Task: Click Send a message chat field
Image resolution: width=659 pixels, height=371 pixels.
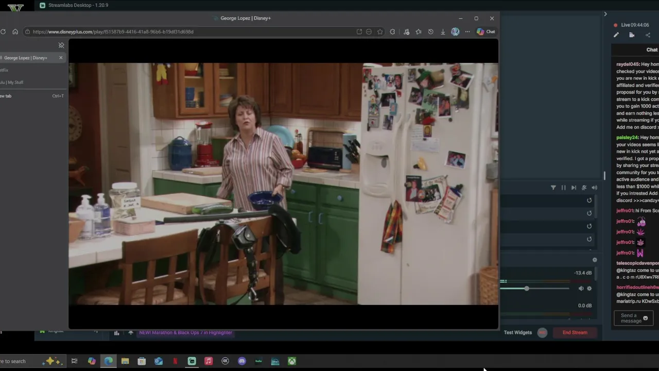Action: pyautogui.click(x=633, y=318)
